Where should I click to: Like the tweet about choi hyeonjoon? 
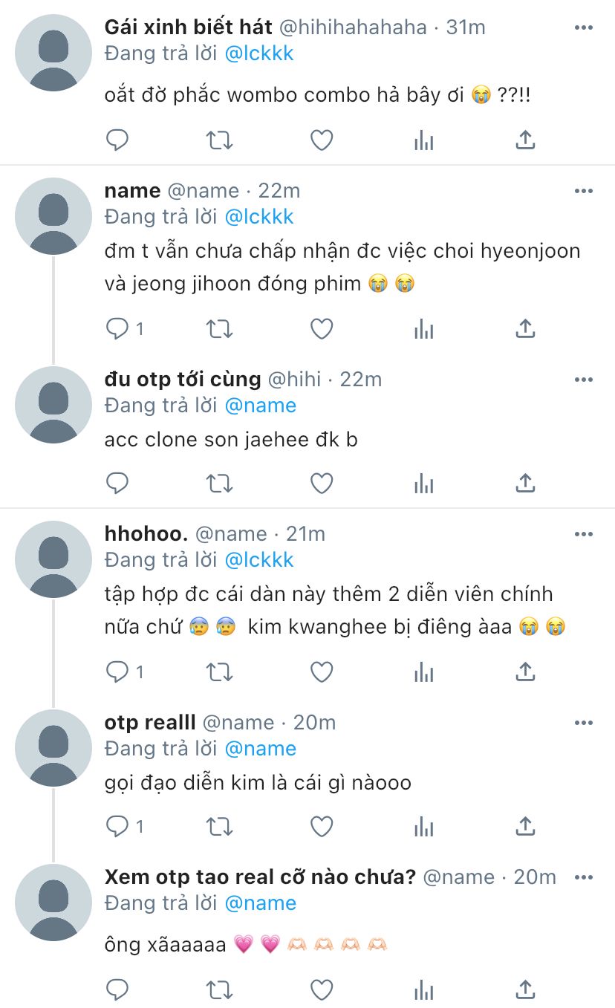coord(321,328)
